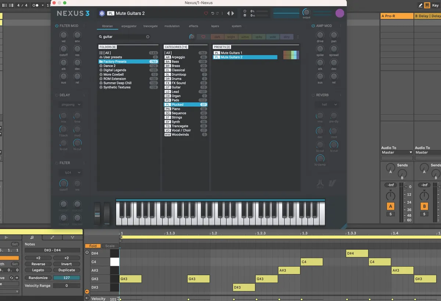Switch to the layers tab
This screenshot has width=441, height=301.
(215, 26)
